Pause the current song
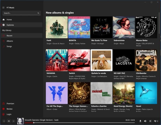Image resolution: width=161 pixels, height=125 pixels. (9, 121)
